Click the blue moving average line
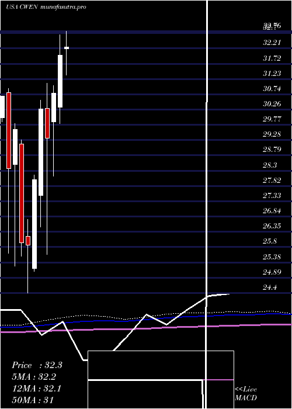This screenshot has height=409, width=292. [146, 319]
